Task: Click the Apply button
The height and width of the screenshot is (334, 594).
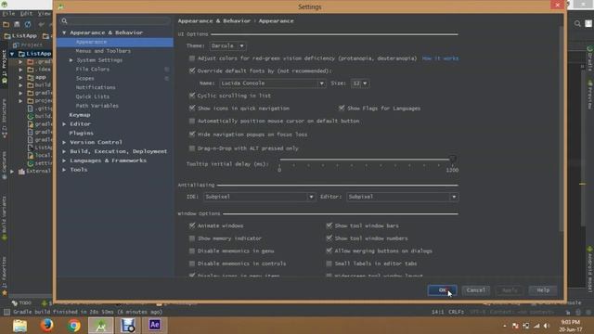Action: pos(510,290)
